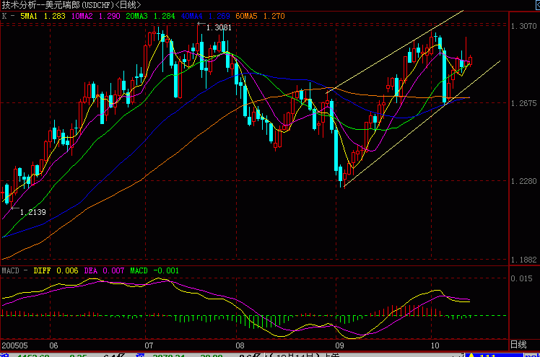Click the 10 month marker on date axis
The width and height of the screenshot is (540, 357).
pos(435,345)
